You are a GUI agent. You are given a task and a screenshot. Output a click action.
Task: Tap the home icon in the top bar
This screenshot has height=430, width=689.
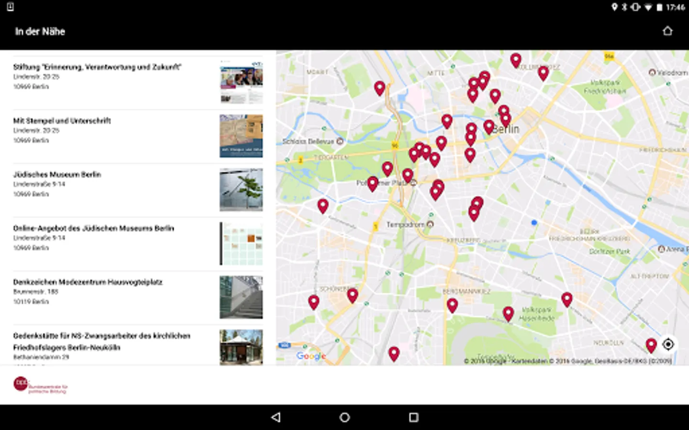[x=667, y=31]
